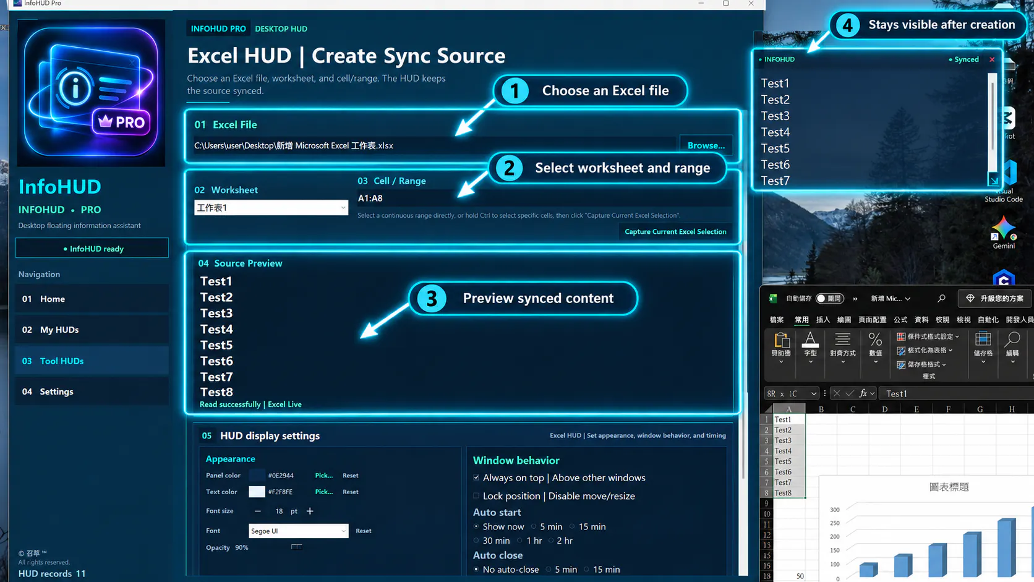Click the Opacity slider handle
1034x582 pixels.
click(x=297, y=547)
